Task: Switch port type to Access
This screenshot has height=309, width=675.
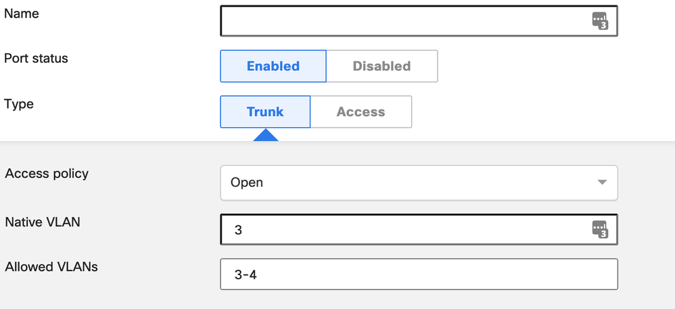Action: point(360,112)
